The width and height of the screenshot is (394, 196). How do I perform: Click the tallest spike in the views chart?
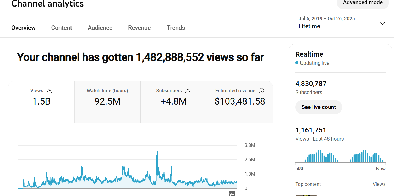point(157,152)
